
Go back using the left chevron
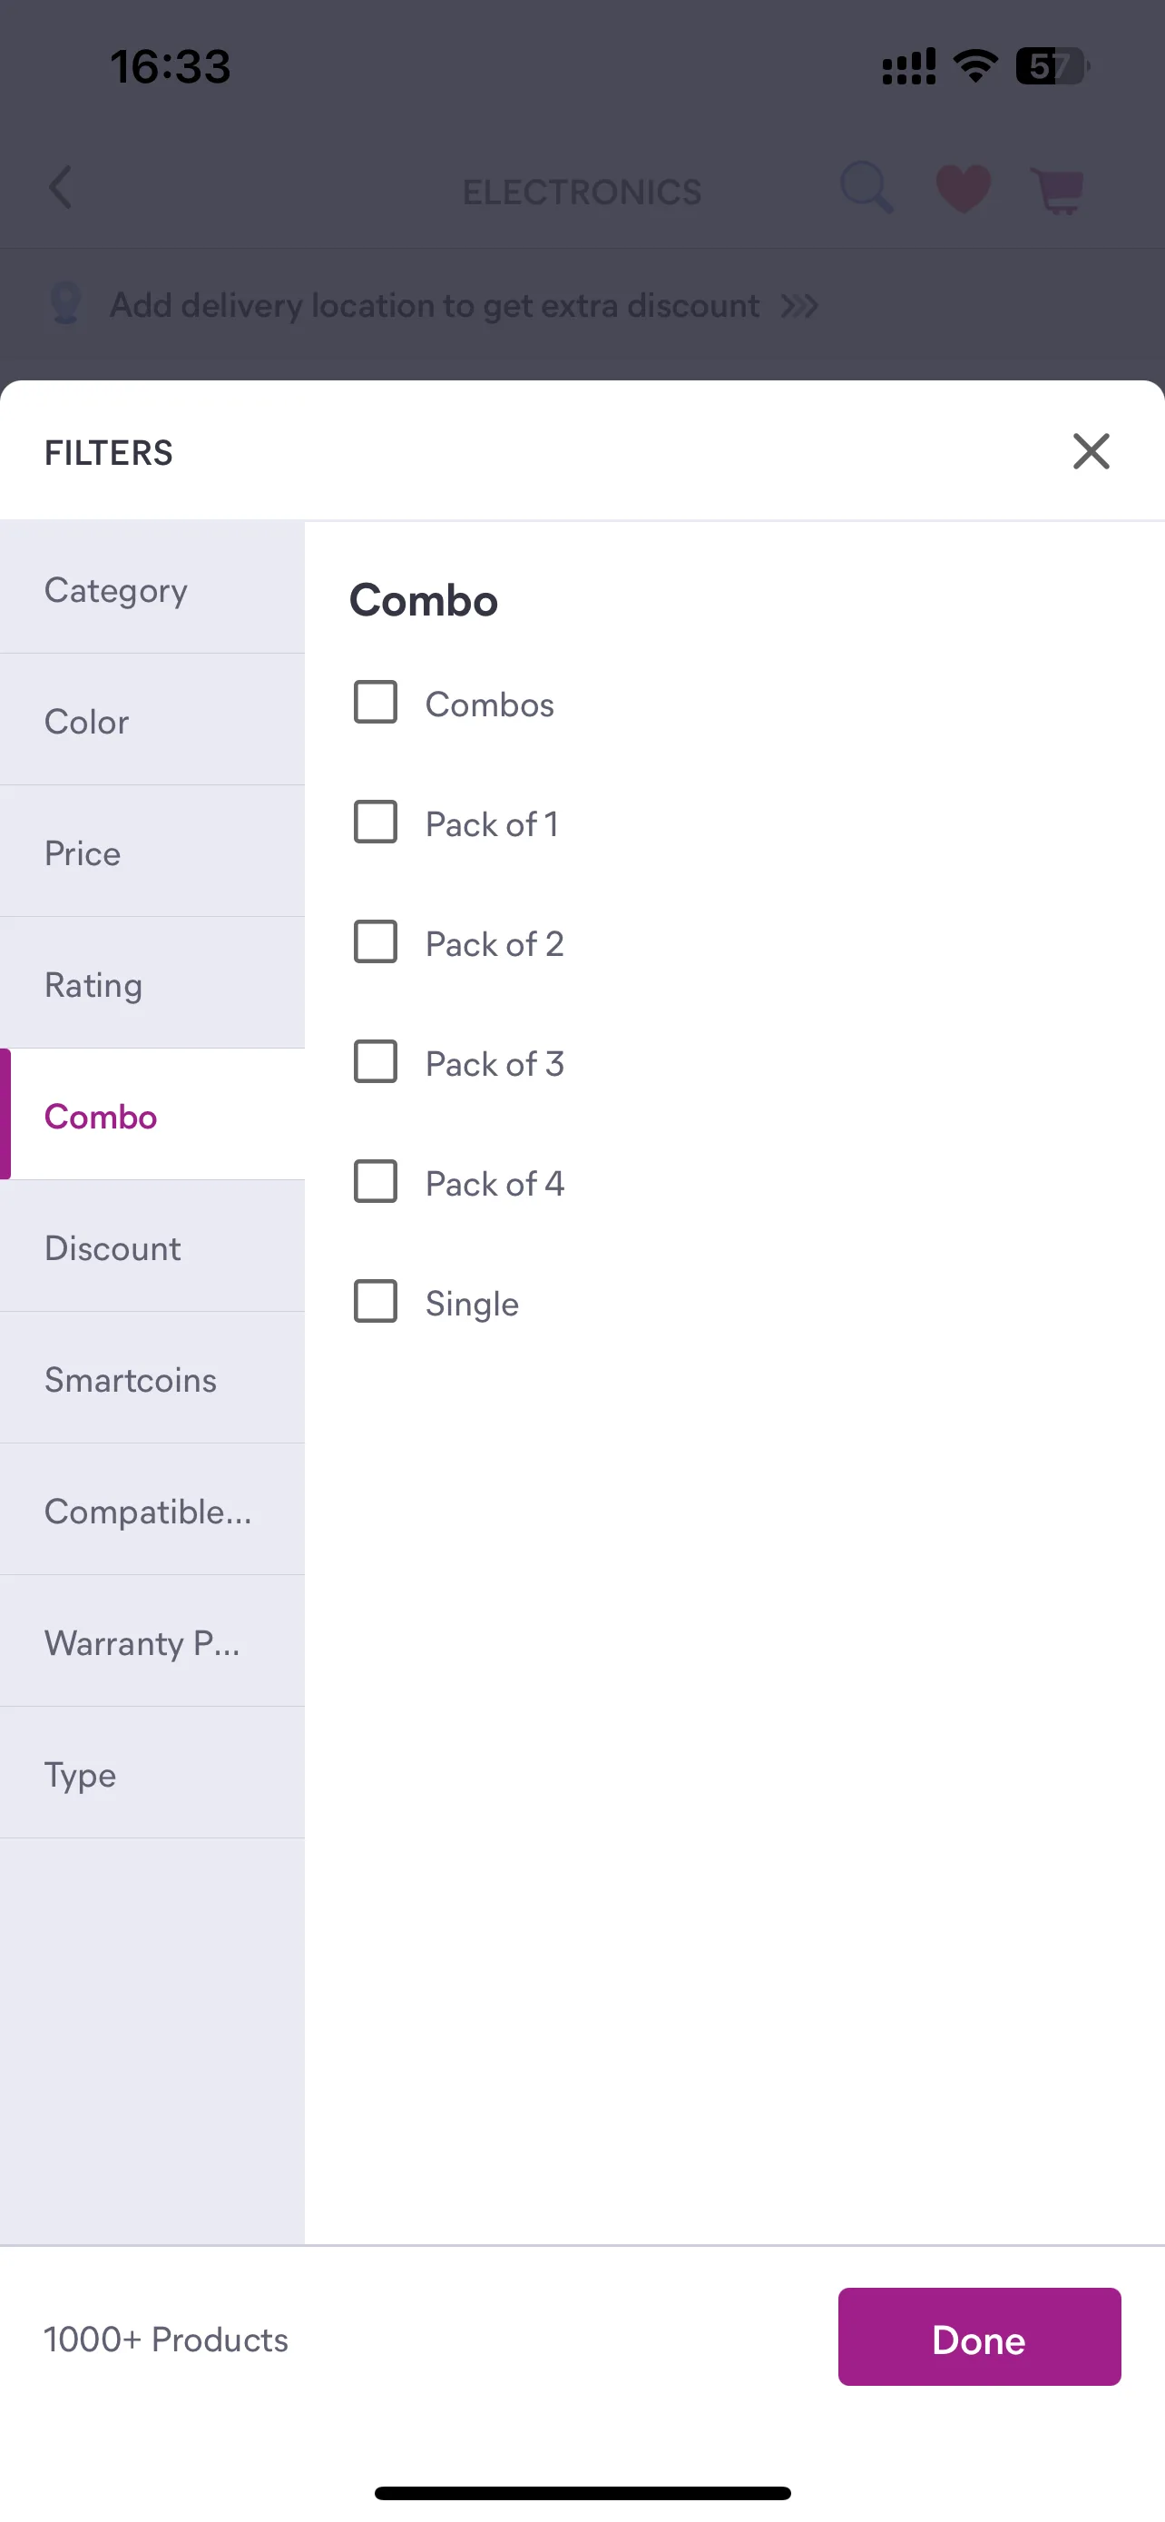pyautogui.click(x=61, y=187)
